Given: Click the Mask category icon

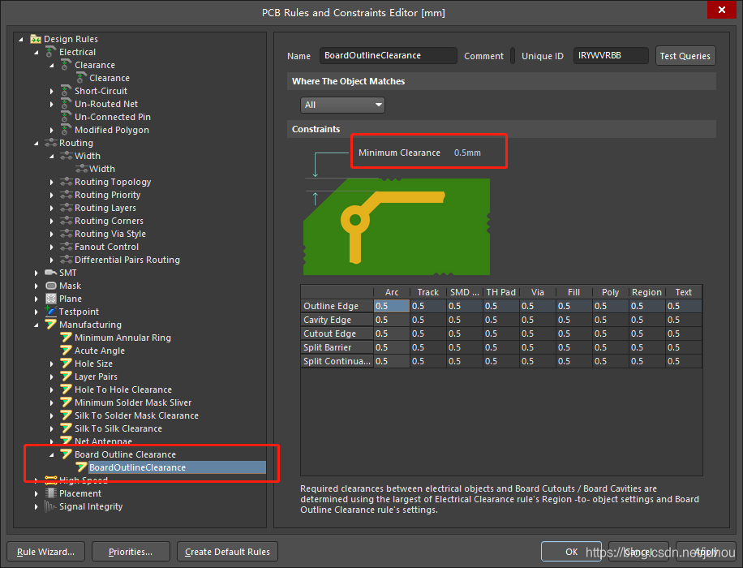Looking at the screenshot, I should 51,286.
